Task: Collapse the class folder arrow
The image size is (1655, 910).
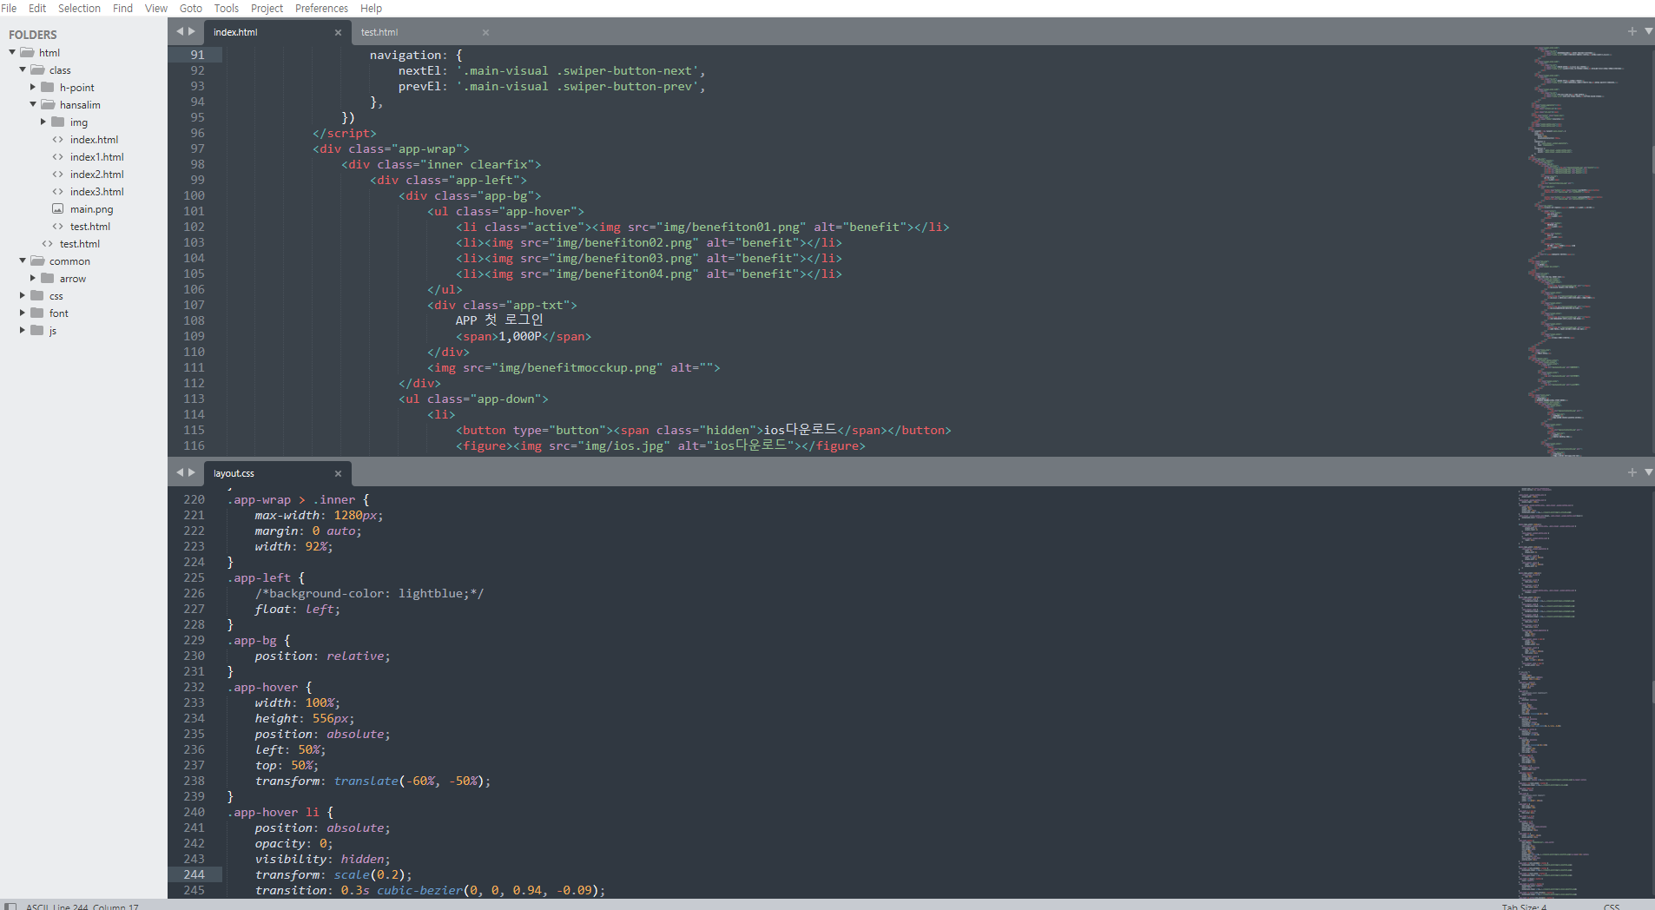Action: coord(23,69)
